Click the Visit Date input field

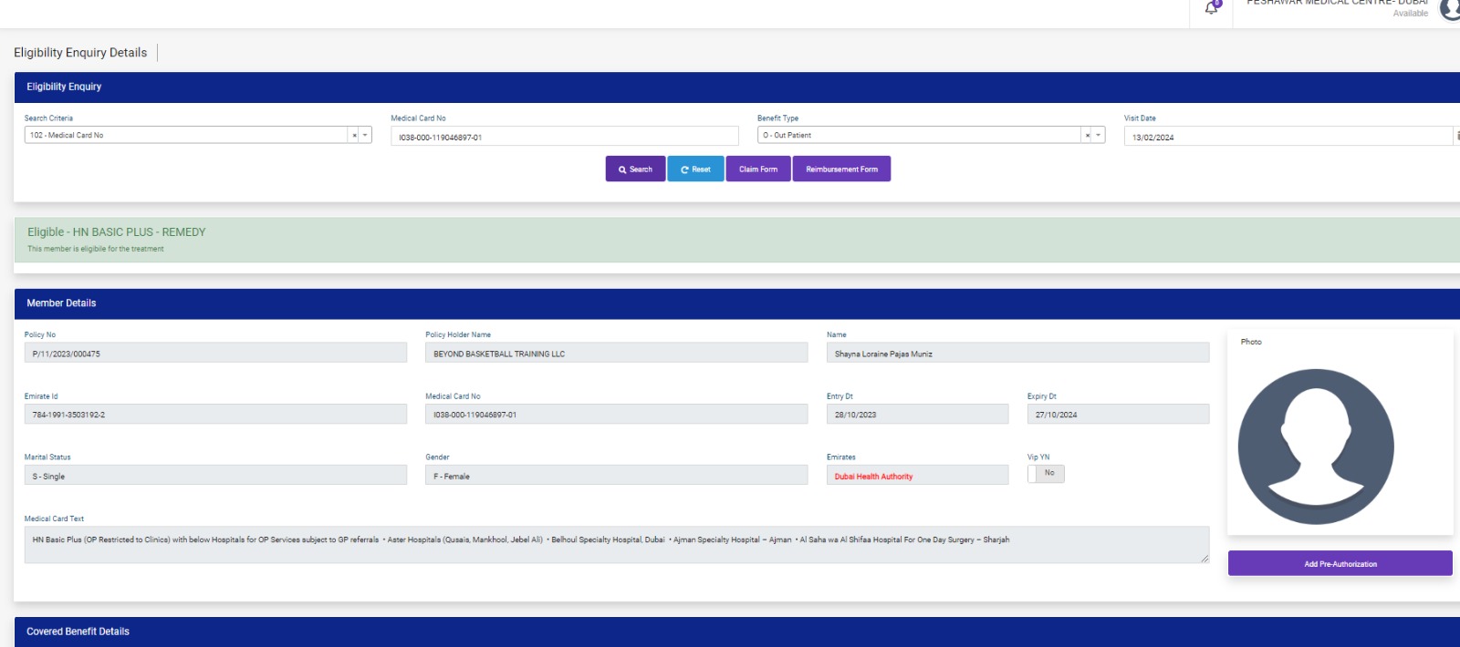1287,137
